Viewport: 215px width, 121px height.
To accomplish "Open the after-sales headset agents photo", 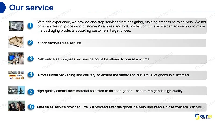I will point(16,106).
